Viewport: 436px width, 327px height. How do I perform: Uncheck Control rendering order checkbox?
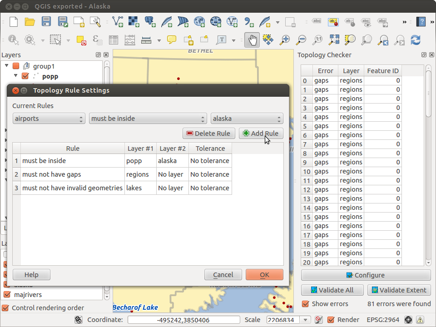(5, 308)
